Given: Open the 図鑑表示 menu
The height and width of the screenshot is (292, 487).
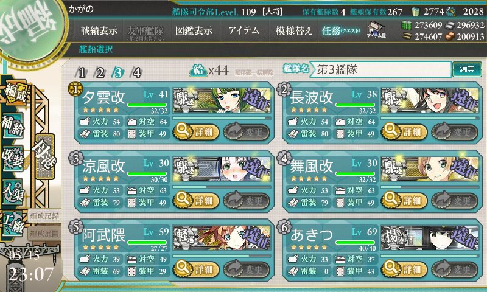Looking at the screenshot, I should (194, 30).
